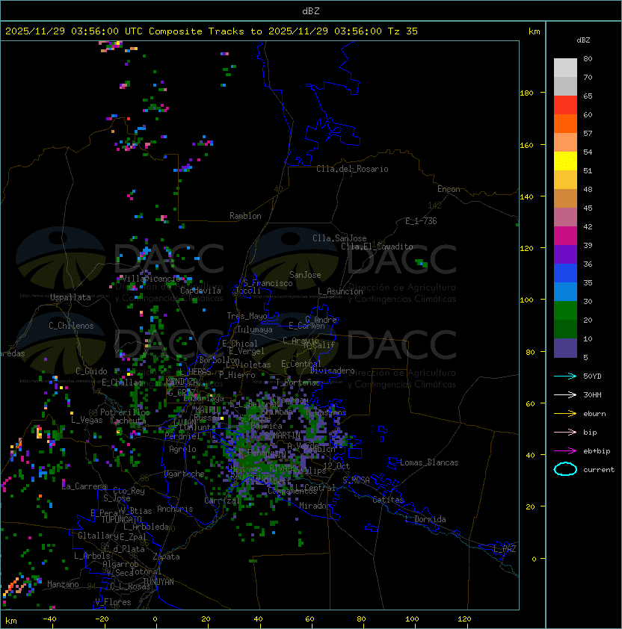Viewport: 622px width, 629px height.
Task: Click the 'eb+bip' legend label
Action: point(597,451)
